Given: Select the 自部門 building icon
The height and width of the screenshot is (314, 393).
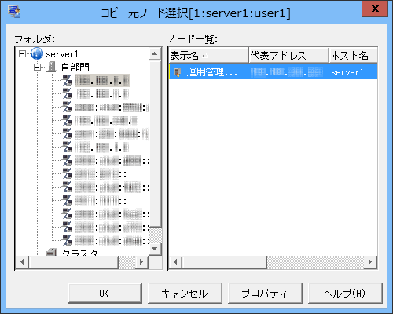Looking at the screenshot, I should click(52, 67).
